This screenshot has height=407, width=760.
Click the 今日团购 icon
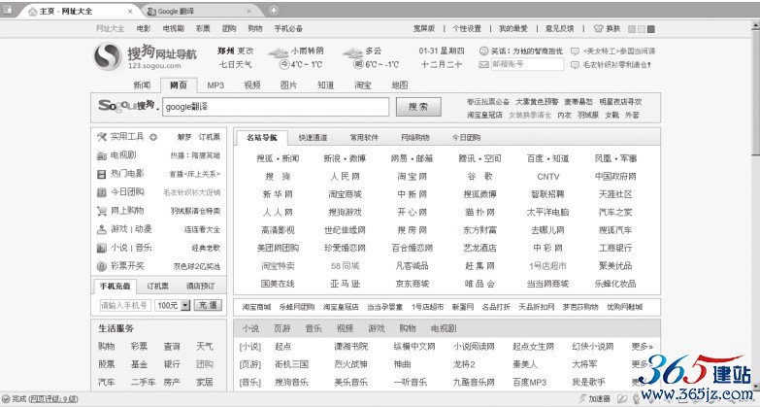click(x=101, y=192)
